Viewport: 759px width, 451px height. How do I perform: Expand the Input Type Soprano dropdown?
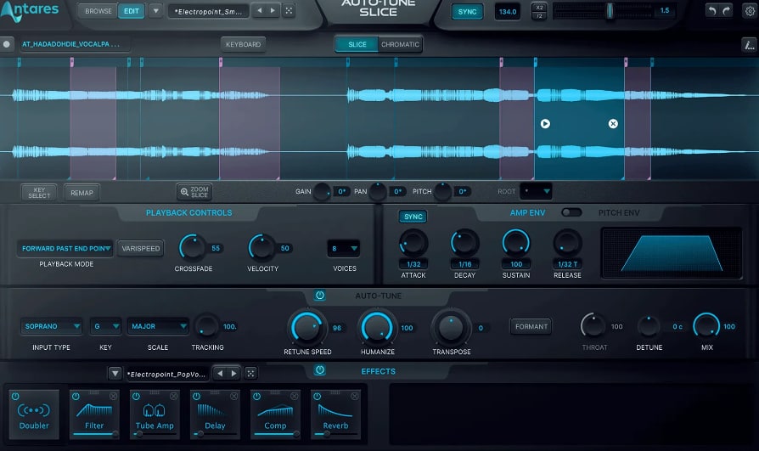pos(51,326)
